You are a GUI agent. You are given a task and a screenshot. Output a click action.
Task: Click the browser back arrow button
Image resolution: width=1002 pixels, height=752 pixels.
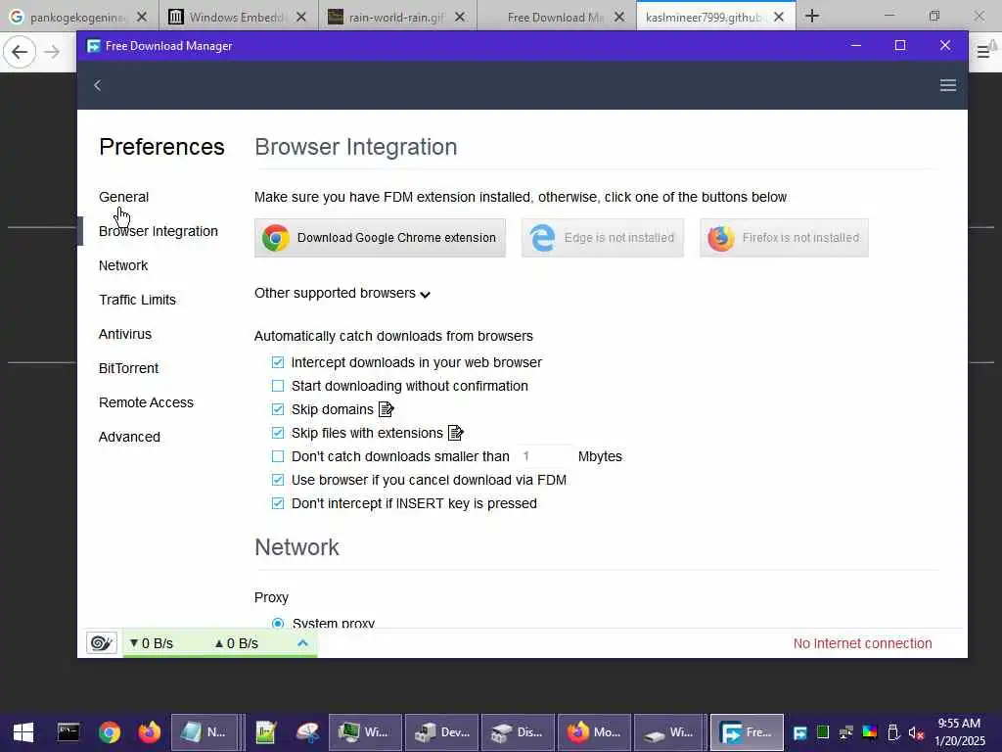[20, 52]
